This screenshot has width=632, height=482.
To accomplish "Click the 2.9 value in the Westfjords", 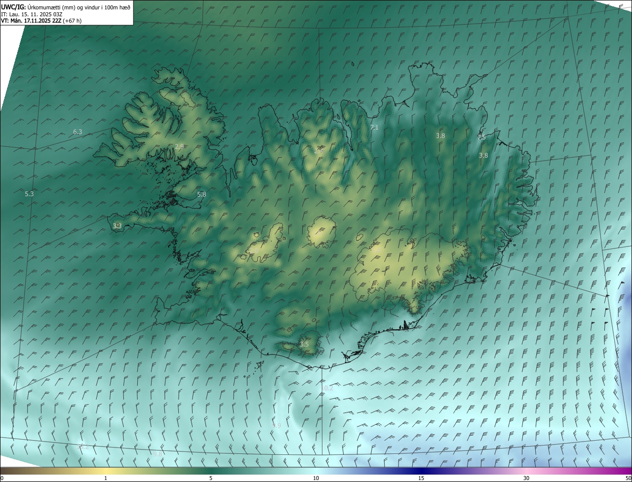I will tap(179, 146).
